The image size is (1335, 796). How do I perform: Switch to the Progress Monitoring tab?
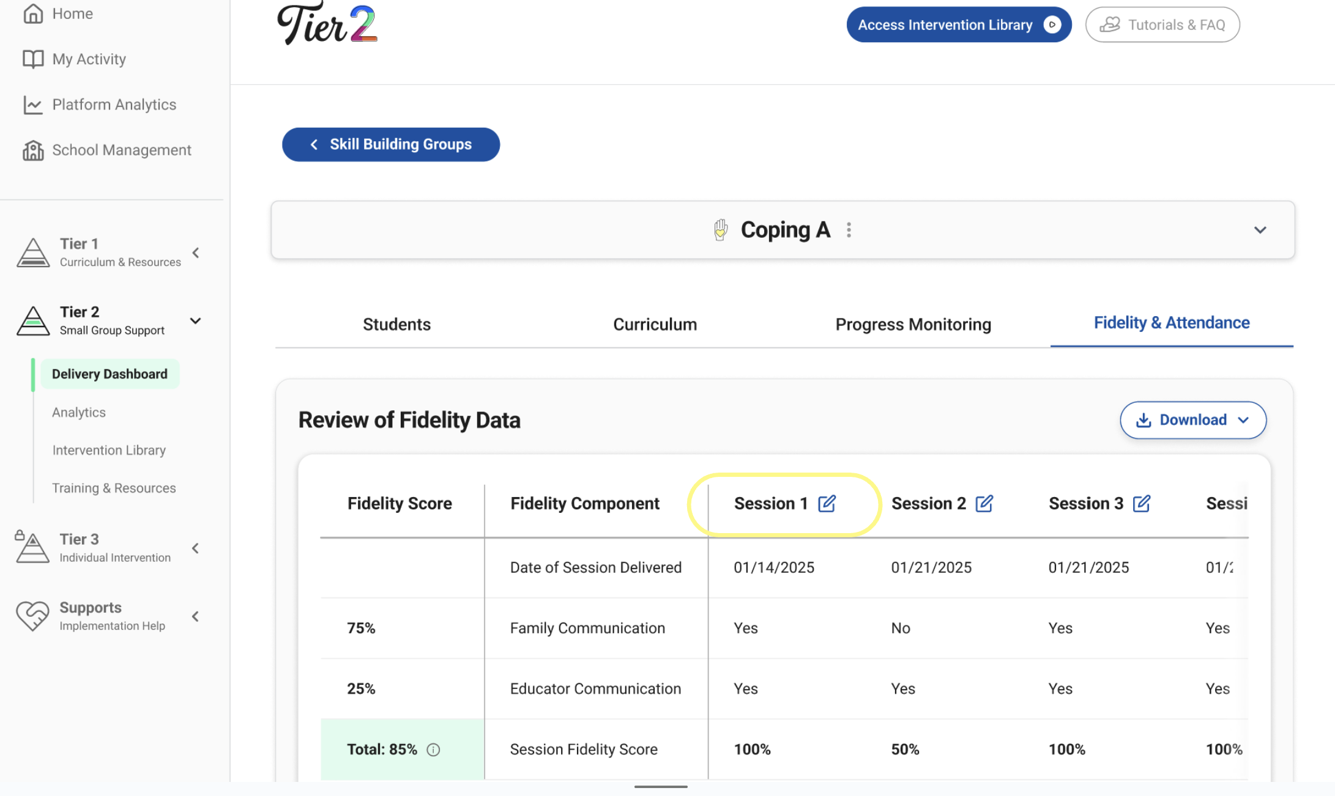point(913,324)
